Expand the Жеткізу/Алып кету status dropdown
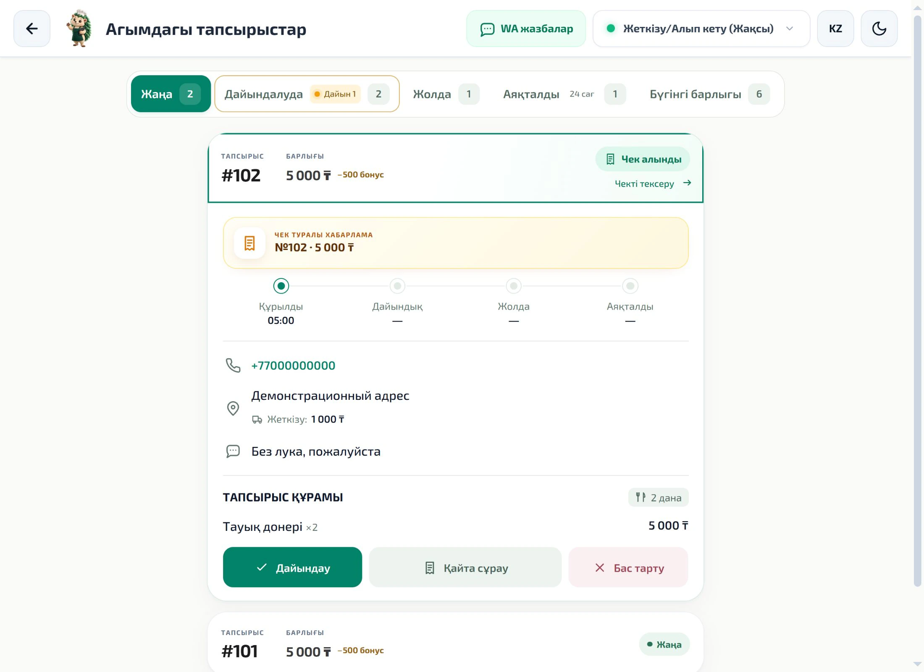924x672 pixels. 701,29
